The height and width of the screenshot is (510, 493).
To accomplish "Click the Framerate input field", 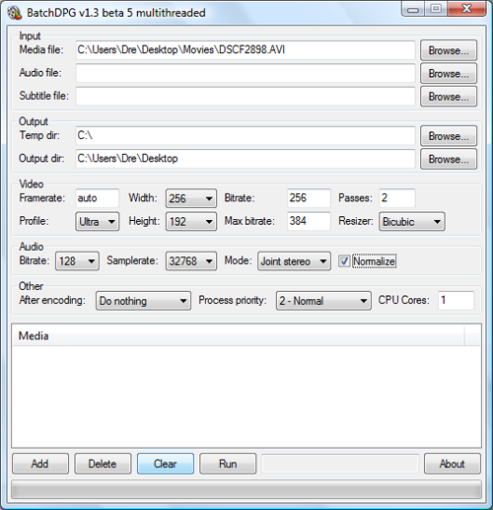I will tap(97, 198).
